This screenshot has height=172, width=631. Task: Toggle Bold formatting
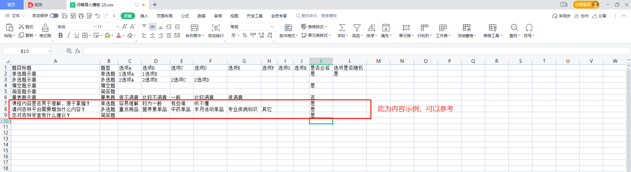click(60, 35)
